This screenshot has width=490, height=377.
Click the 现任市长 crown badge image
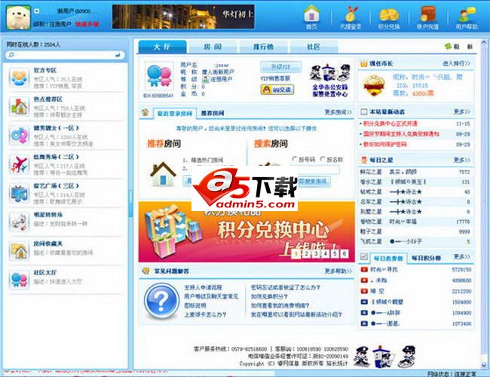coord(373,86)
